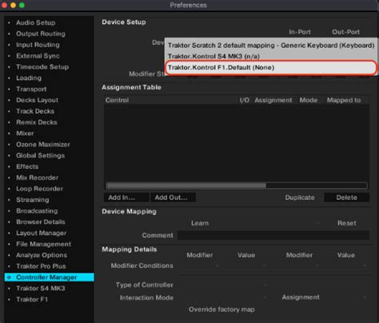
Task: Open the Mixer preferences page
Action: (25, 134)
